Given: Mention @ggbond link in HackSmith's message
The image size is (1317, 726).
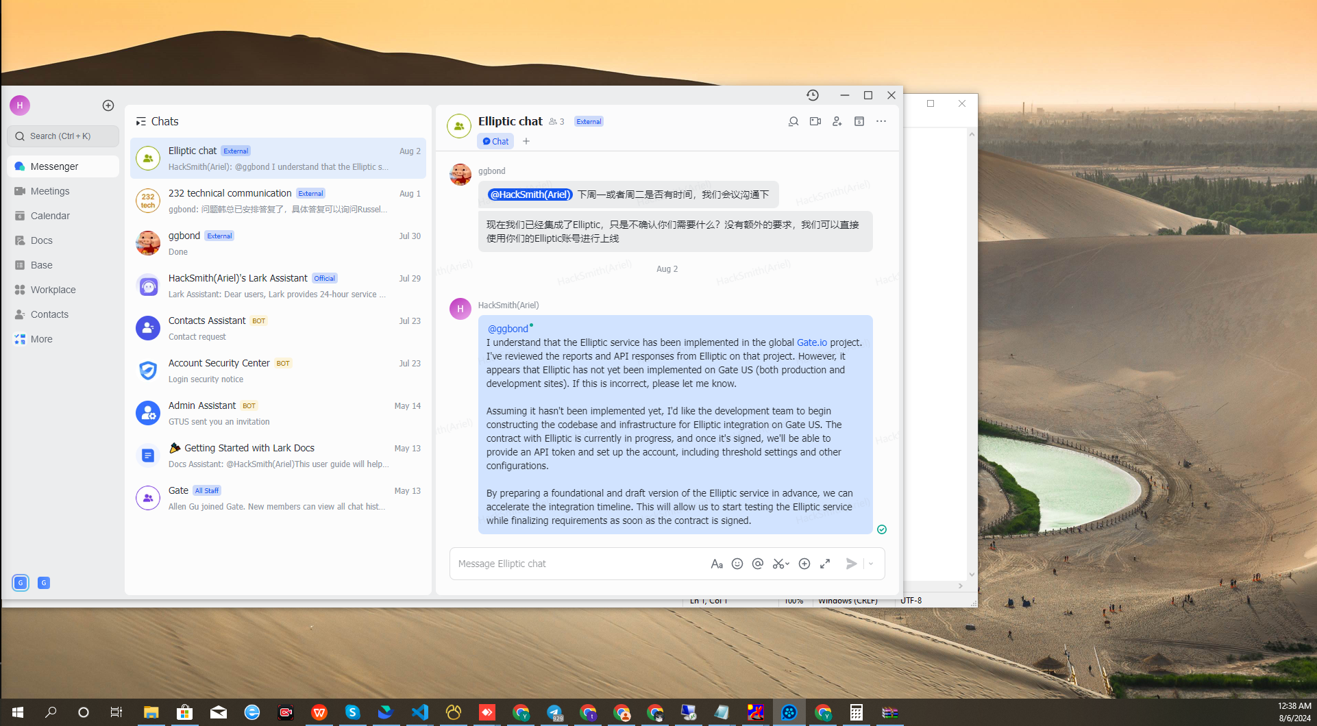Looking at the screenshot, I should point(507,328).
